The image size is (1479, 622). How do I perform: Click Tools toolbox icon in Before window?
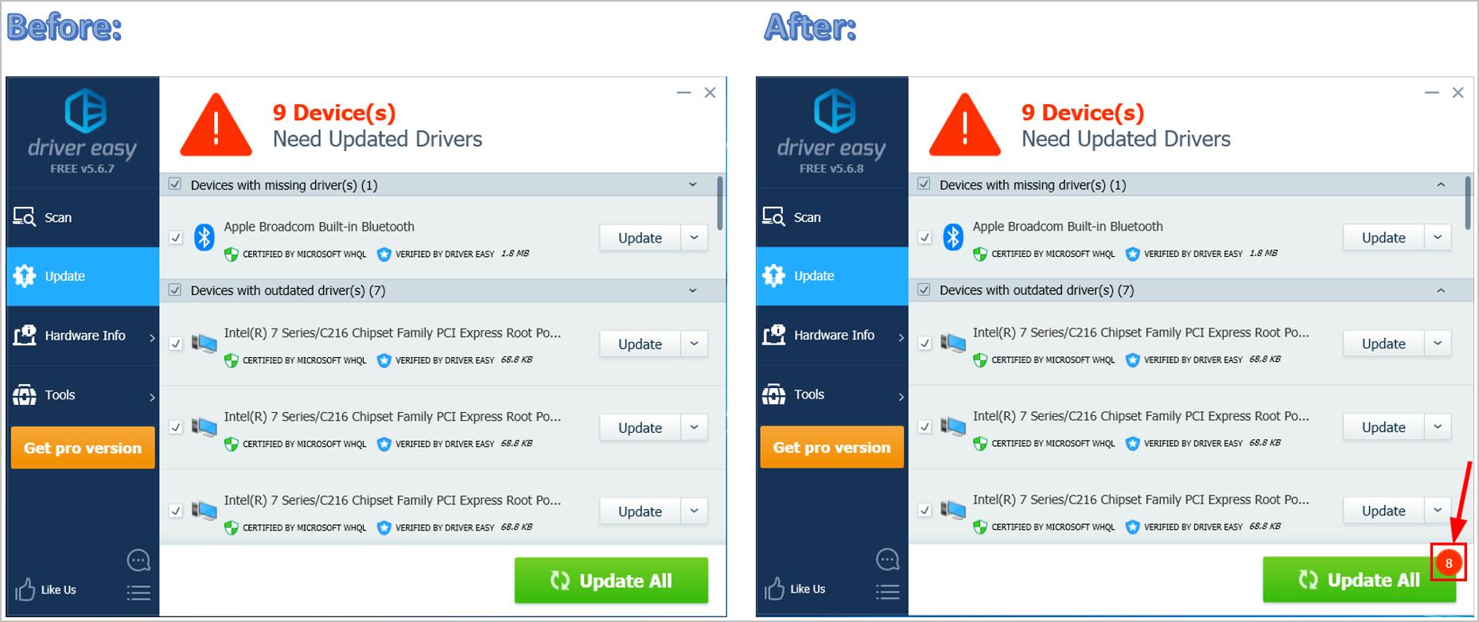(x=24, y=395)
